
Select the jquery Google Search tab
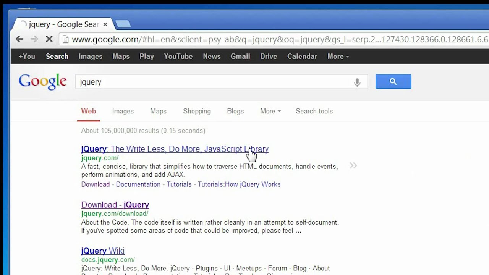63,24
